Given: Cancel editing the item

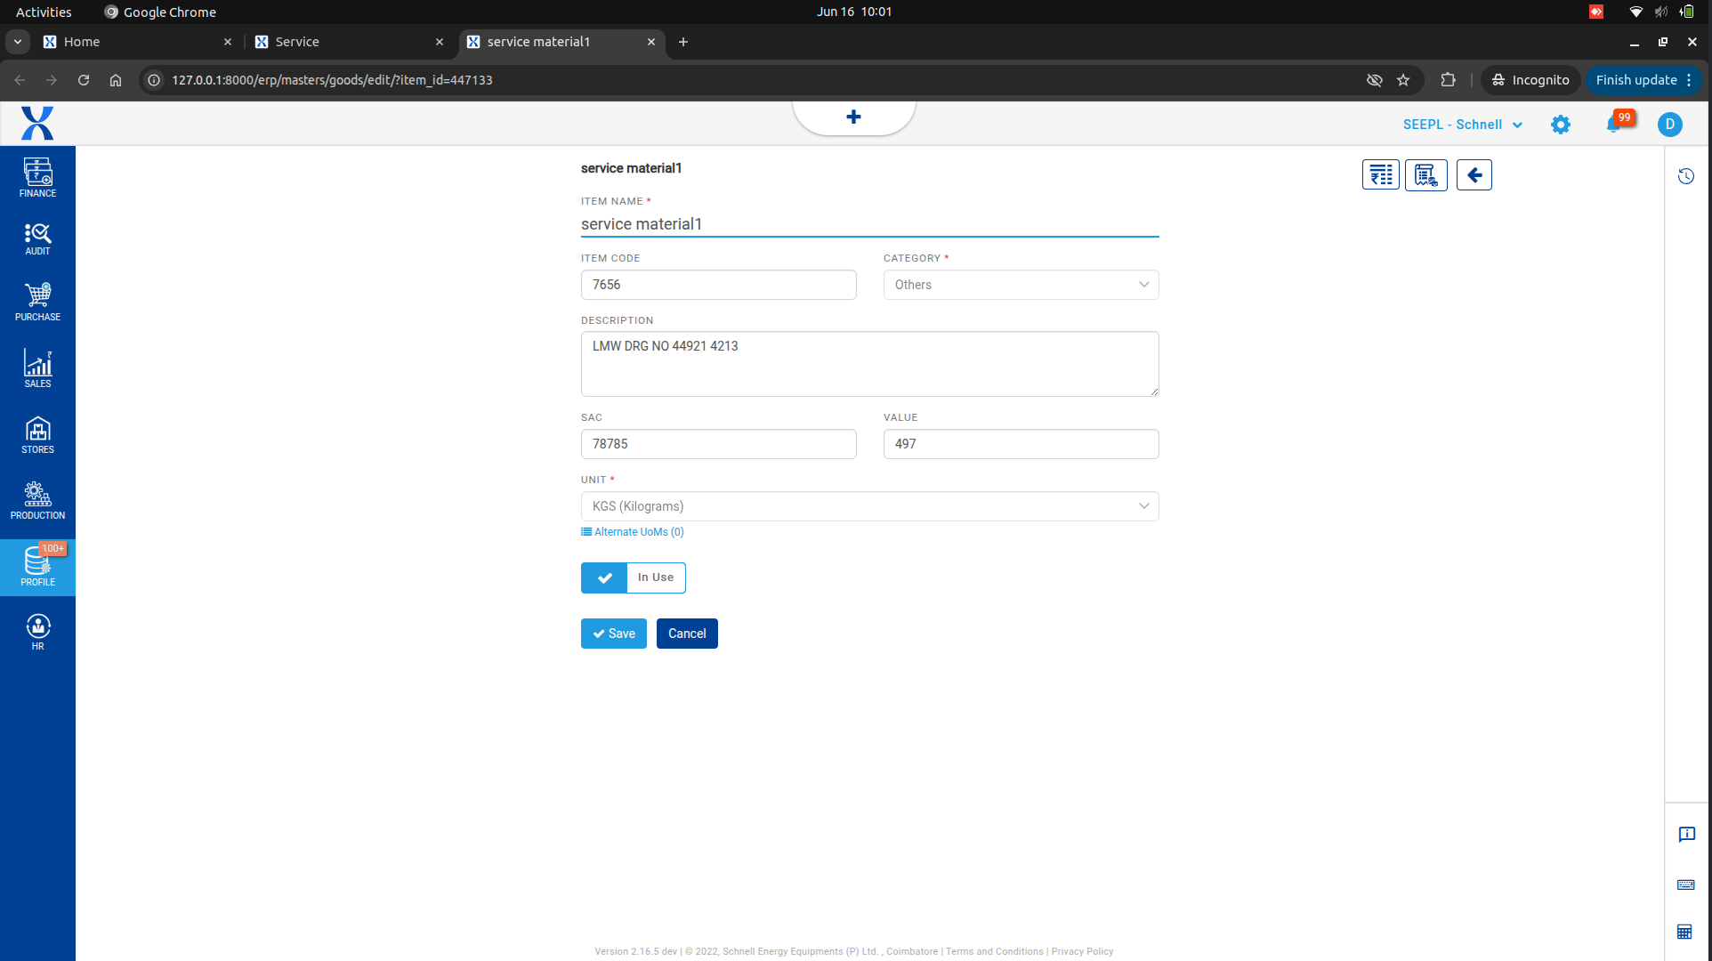Looking at the screenshot, I should [687, 634].
